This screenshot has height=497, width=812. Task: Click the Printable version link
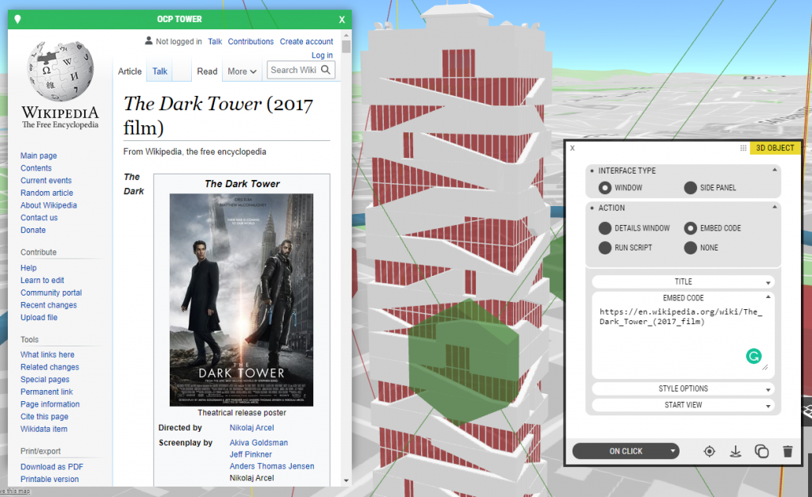click(50, 479)
